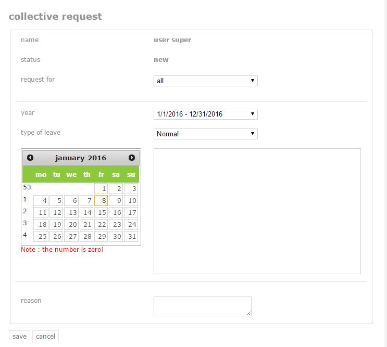Click the large selected dates box
387x347 pixels.
pos(257,211)
